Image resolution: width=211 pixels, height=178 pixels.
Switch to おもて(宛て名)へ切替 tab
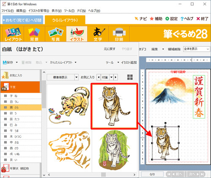23,20
